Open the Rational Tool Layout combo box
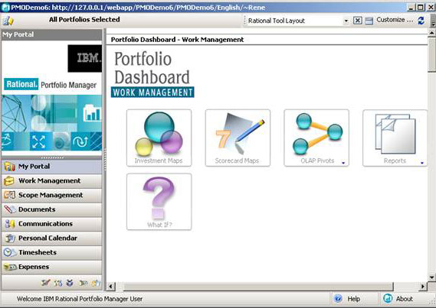Viewport: 436px width, 308px height. coord(298,21)
